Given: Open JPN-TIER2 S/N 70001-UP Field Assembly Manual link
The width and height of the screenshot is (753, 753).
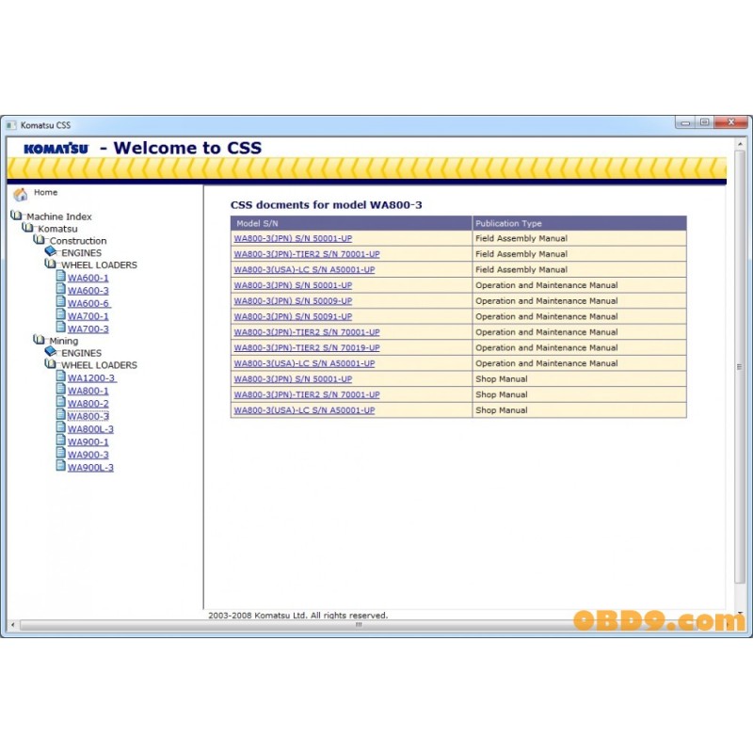Looking at the screenshot, I should point(307,254).
